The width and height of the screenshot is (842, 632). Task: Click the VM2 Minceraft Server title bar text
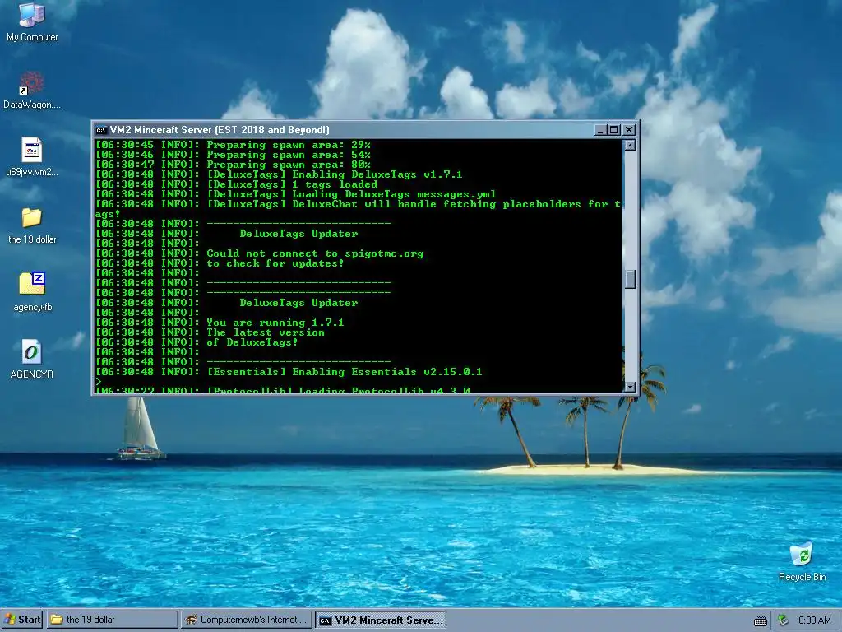click(x=220, y=130)
